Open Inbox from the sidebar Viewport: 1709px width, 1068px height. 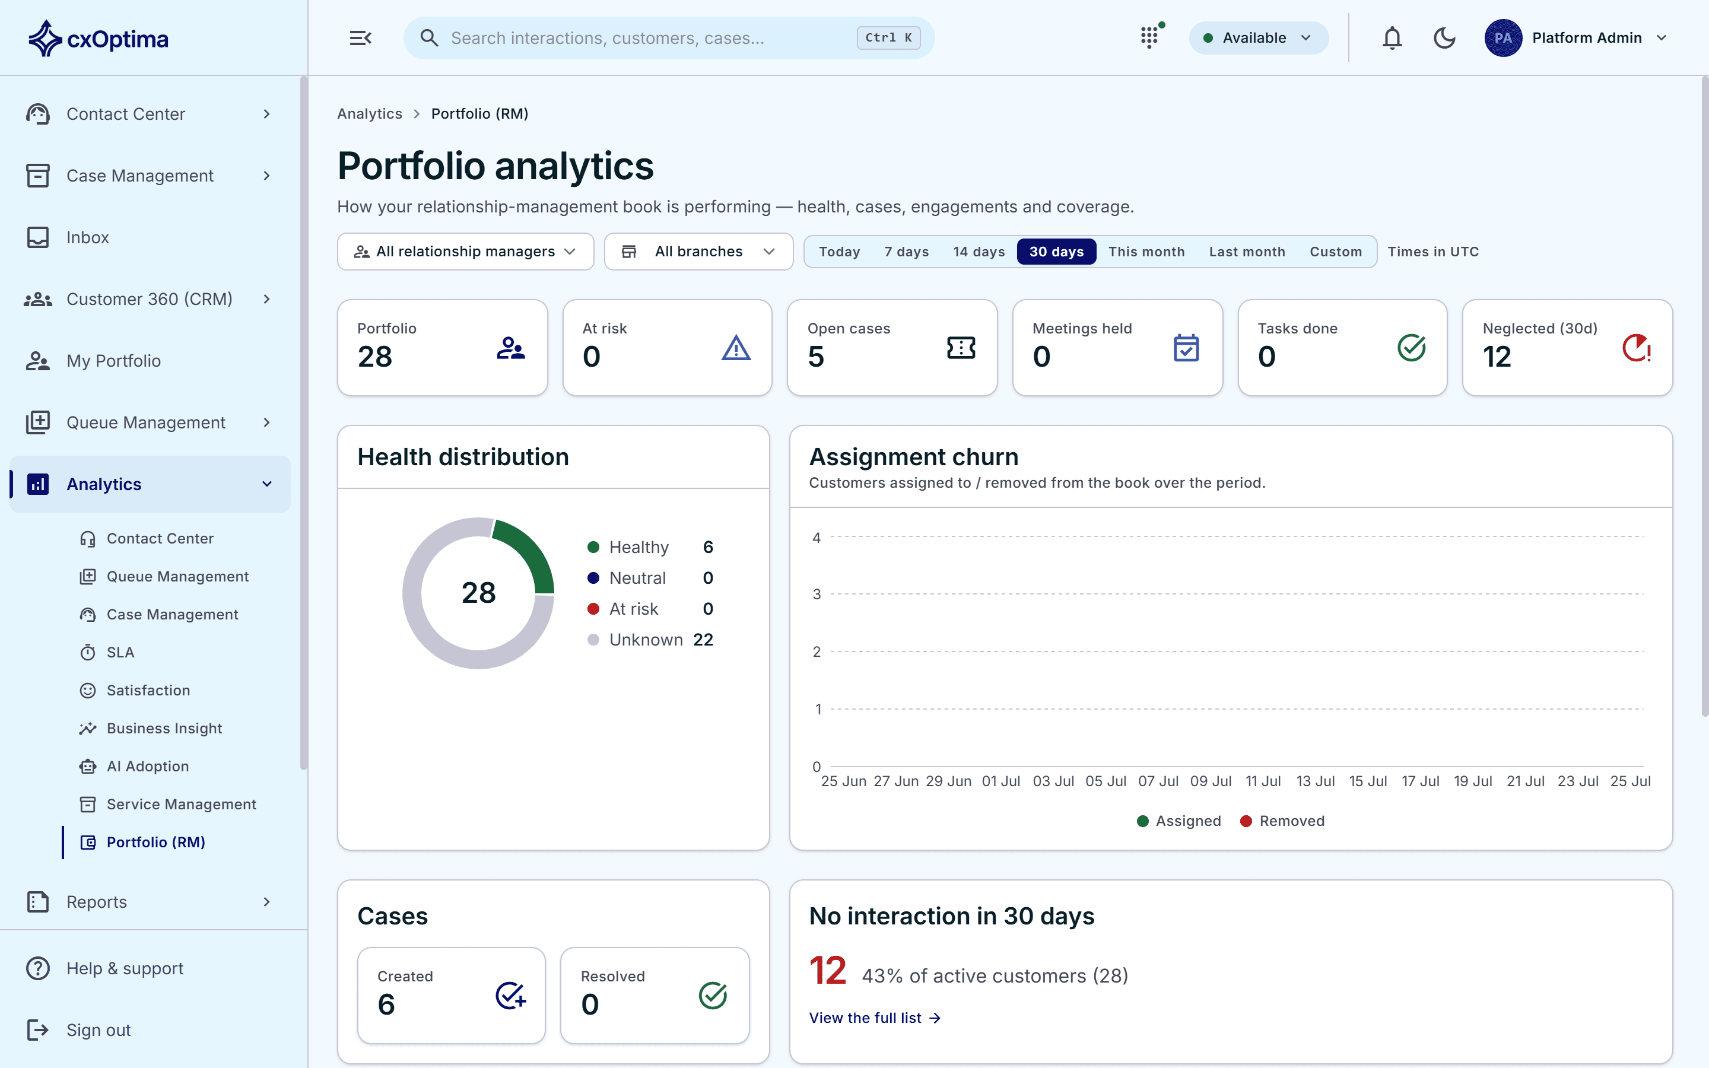point(150,237)
